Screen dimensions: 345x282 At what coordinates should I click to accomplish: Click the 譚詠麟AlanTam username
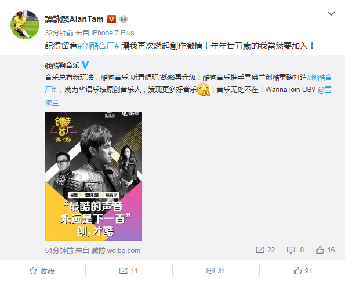tap(74, 19)
